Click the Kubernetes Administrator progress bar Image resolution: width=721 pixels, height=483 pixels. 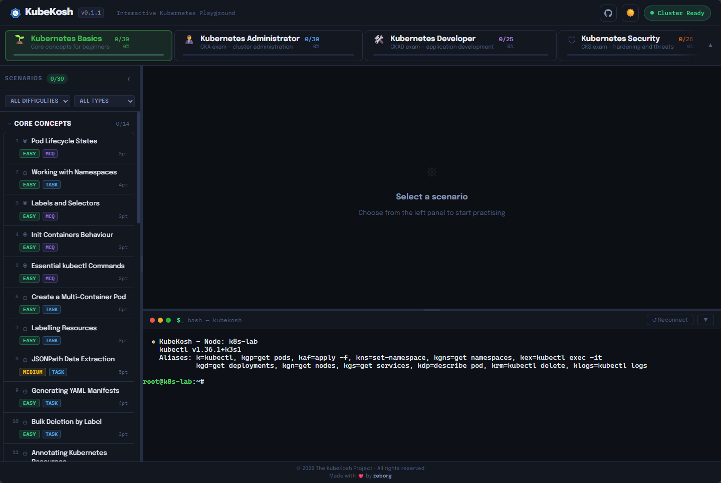coord(269,55)
